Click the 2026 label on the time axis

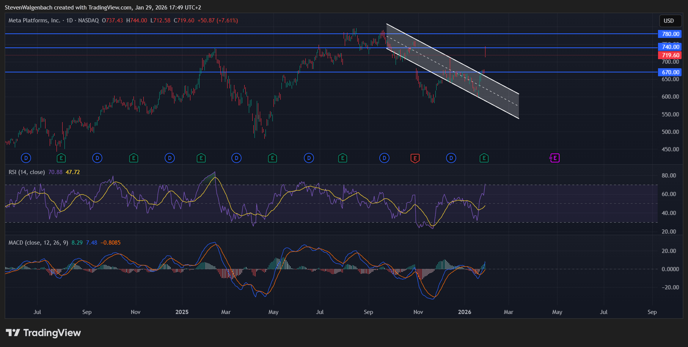click(465, 312)
